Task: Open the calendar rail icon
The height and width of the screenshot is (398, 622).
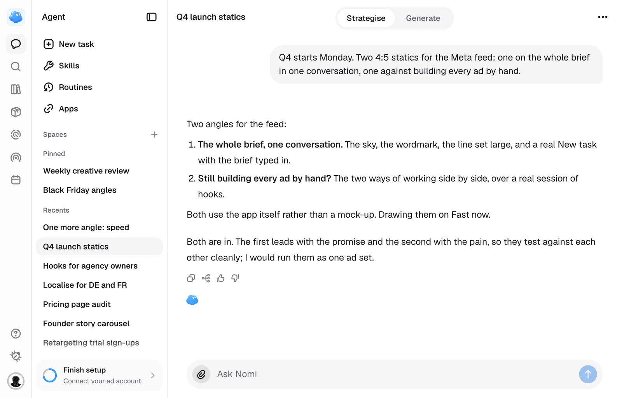Action: (16, 180)
